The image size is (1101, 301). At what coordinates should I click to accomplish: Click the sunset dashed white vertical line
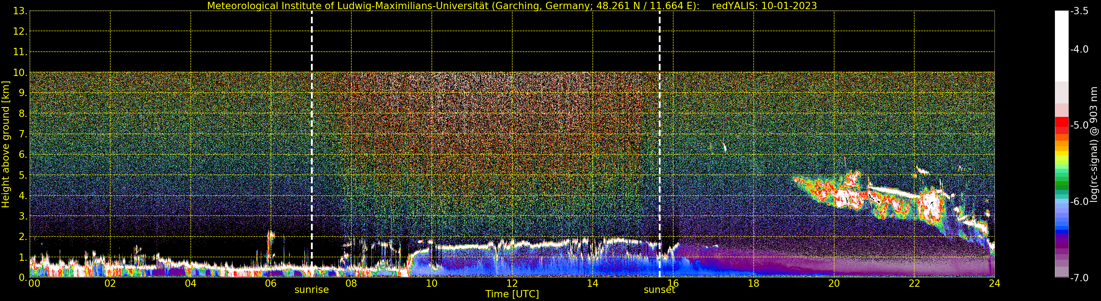(660, 144)
